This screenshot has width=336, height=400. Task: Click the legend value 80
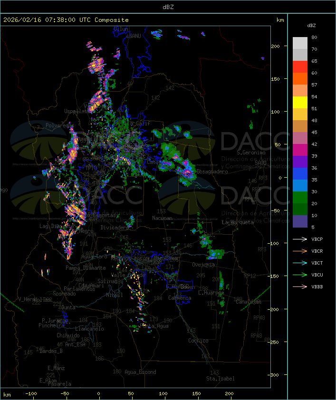(314, 37)
